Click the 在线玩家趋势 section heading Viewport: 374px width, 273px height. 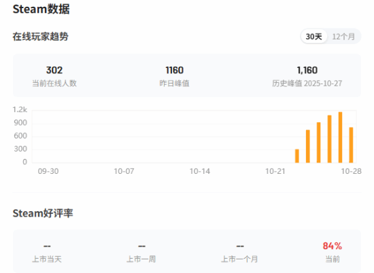pos(41,37)
